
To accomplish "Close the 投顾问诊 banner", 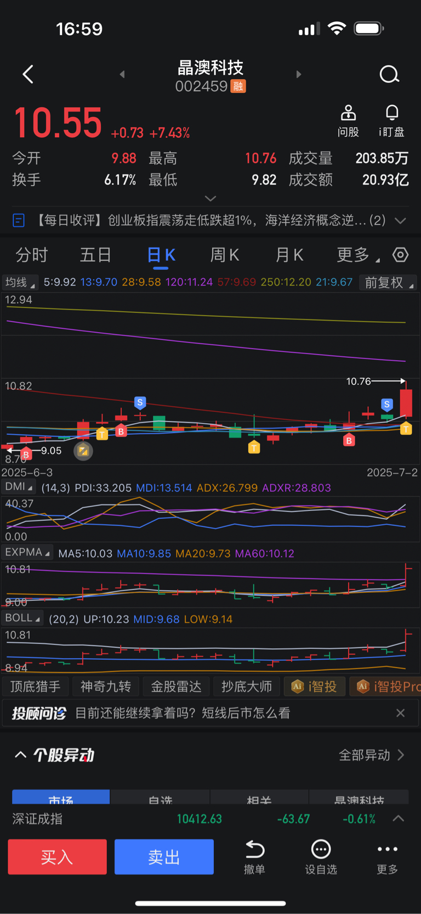I will pyautogui.click(x=401, y=713).
